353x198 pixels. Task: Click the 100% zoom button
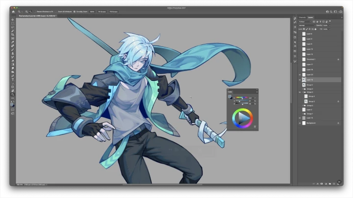(x=92, y=11)
